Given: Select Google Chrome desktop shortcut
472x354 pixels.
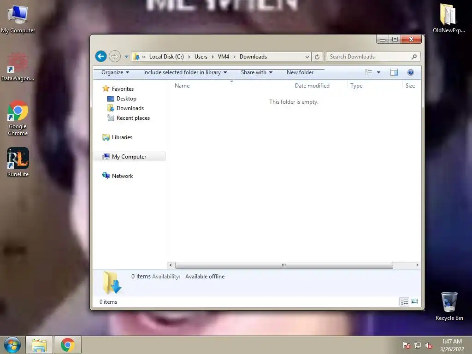Looking at the screenshot, I should pos(18,118).
